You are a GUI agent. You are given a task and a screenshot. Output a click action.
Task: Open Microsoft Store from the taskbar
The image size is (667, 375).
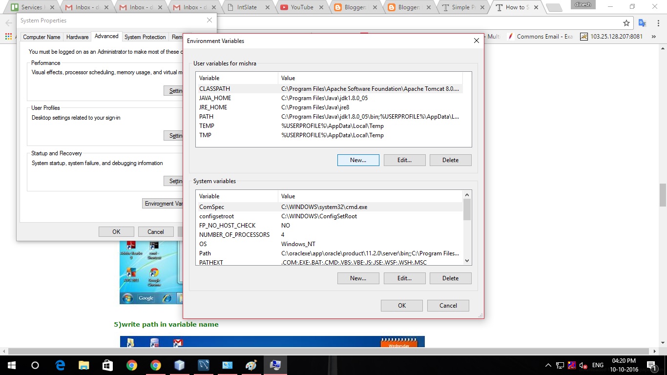click(x=107, y=365)
